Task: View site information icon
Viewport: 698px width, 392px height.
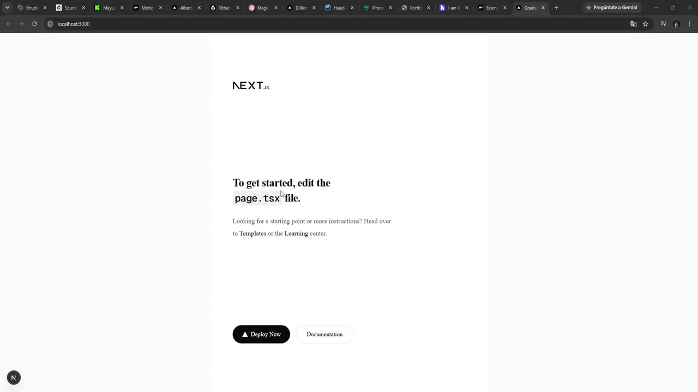Action: coord(50,24)
